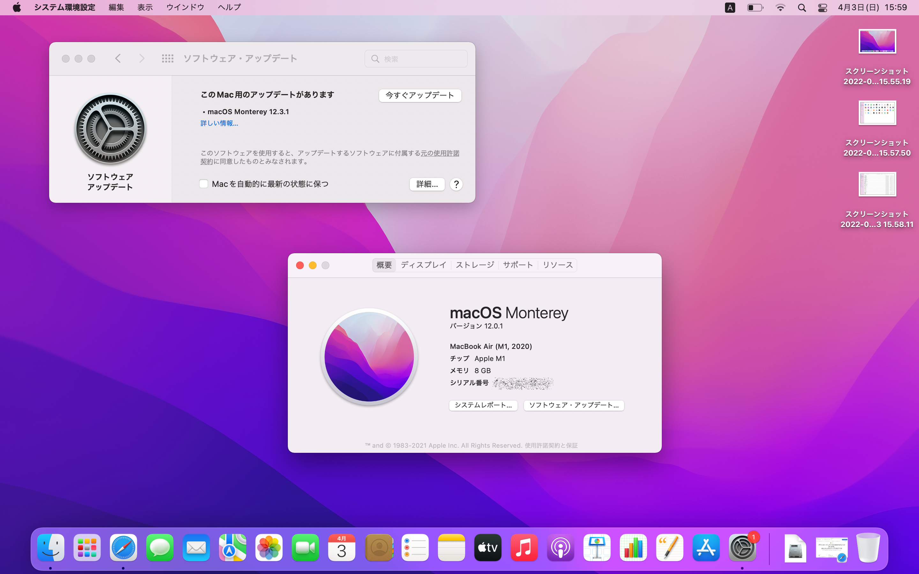This screenshot has width=919, height=574.
Task: Open Notes app in the Dock
Action: (x=451, y=548)
